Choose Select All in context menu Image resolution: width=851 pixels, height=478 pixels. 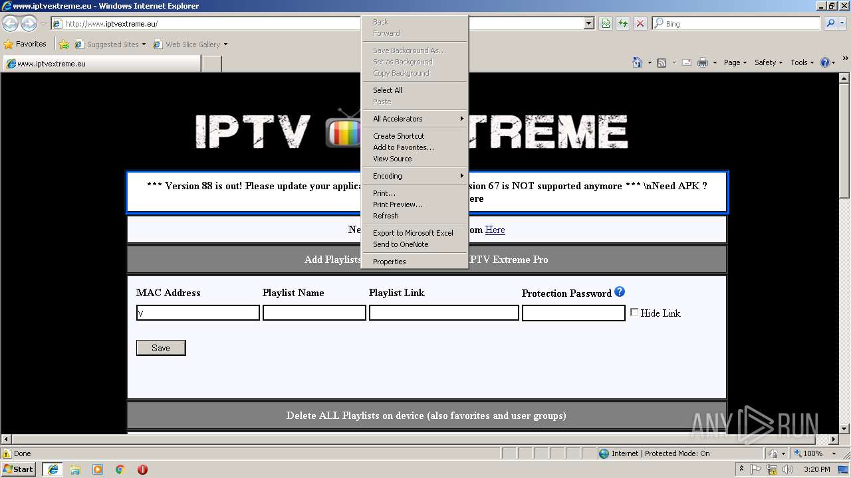click(414, 90)
